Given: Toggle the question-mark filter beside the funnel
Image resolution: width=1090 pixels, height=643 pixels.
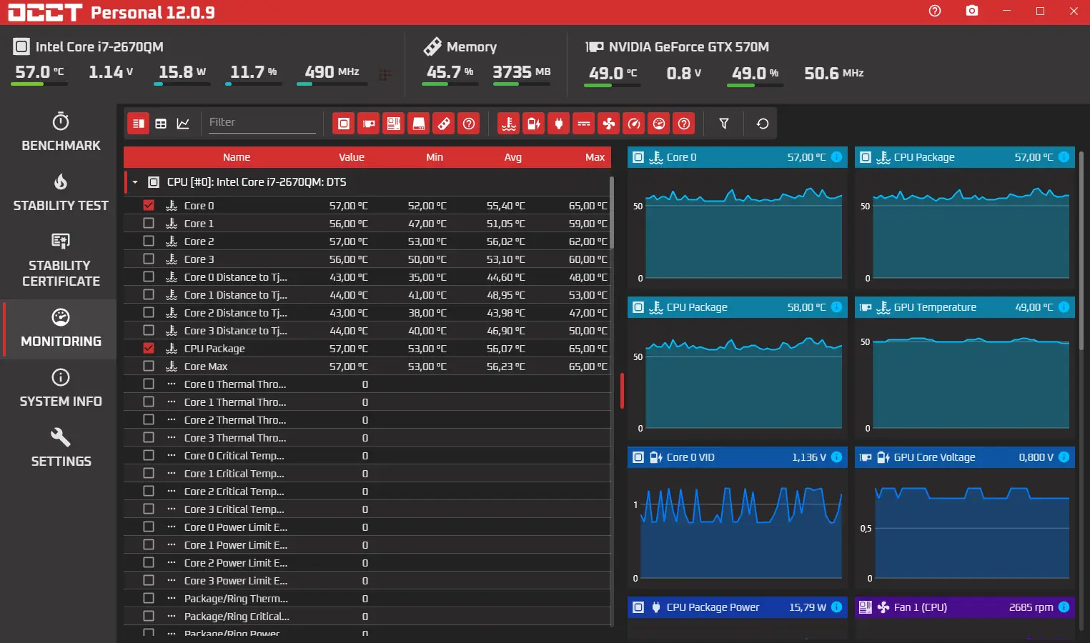Looking at the screenshot, I should pyautogui.click(x=684, y=124).
